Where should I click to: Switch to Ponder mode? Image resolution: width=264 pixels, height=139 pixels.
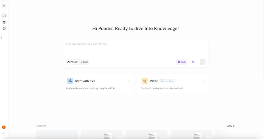pos(72,62)
